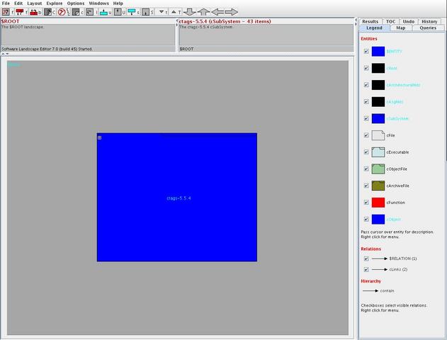
Task: Uncheck the cArchitecturalNotr entity checkbox
Action: 366,85
